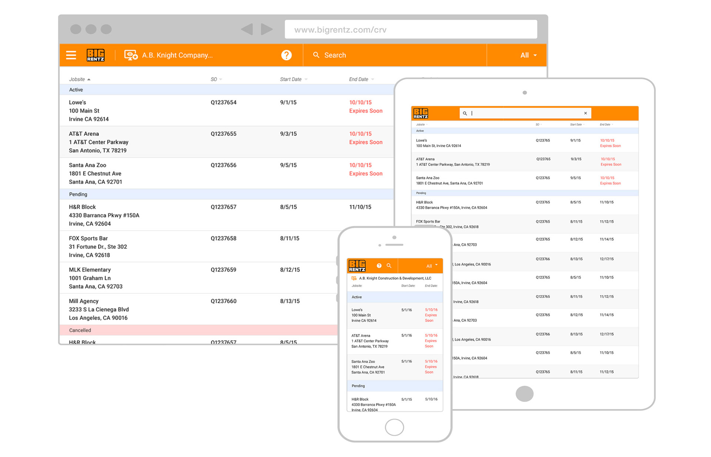The height and width of the screenshot is (457, 711).
Task: Click SO number Q1237655
Action: coord(223,134)
